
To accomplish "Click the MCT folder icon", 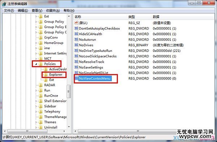I will coord(41,59).
